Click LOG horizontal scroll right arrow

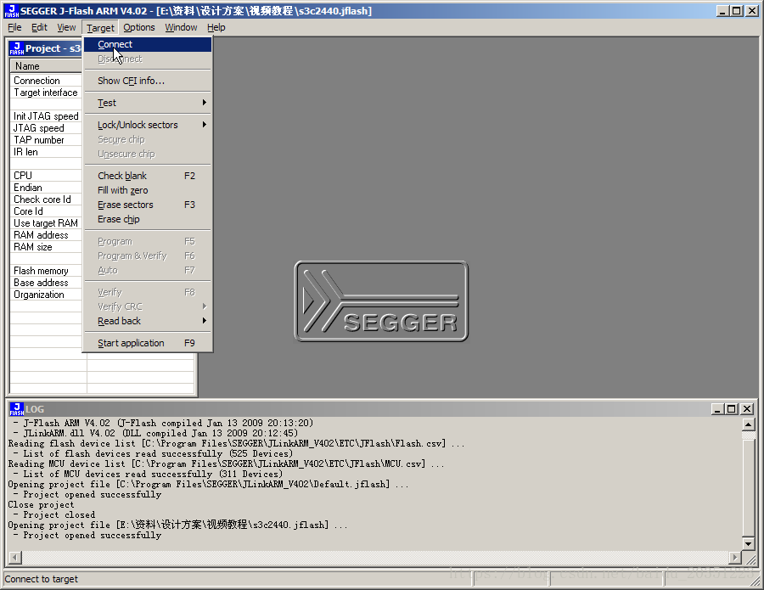(735, 557)
